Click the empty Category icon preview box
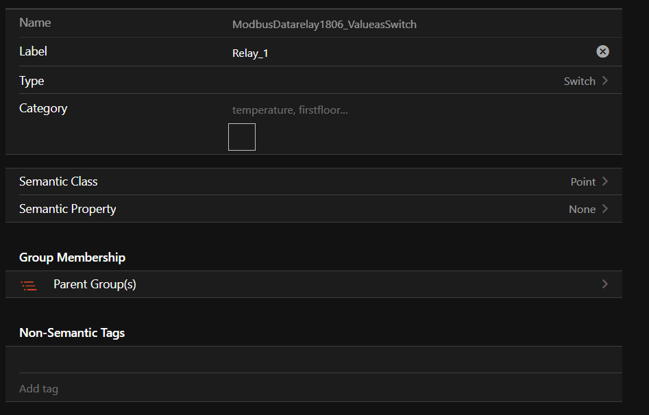 coord(241,137)
